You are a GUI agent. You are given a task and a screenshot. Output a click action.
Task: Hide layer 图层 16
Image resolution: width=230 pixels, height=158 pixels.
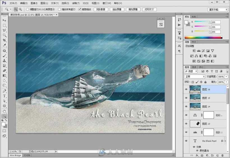pyautogui.click(x=186, y=89)
